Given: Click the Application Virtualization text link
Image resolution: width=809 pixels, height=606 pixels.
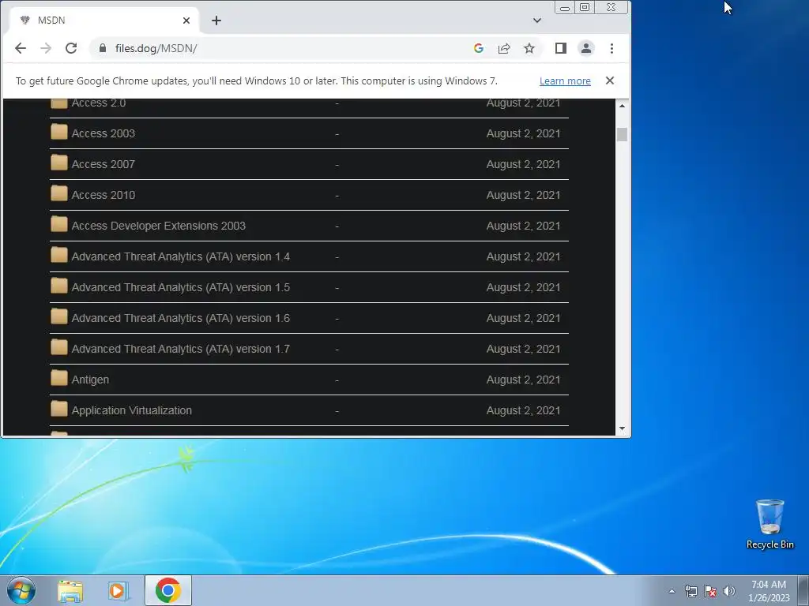Looking at the screenshot, I should click(x=132, y=410).
